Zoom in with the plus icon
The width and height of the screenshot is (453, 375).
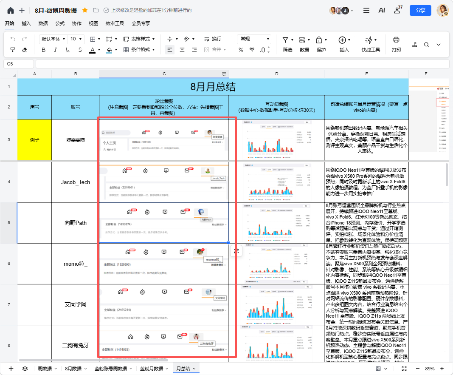[442, 369]
